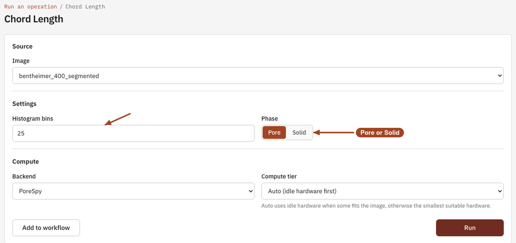Click the 'Chord Length' page heading
The image size is (516, 243).
tap(34, 19)
